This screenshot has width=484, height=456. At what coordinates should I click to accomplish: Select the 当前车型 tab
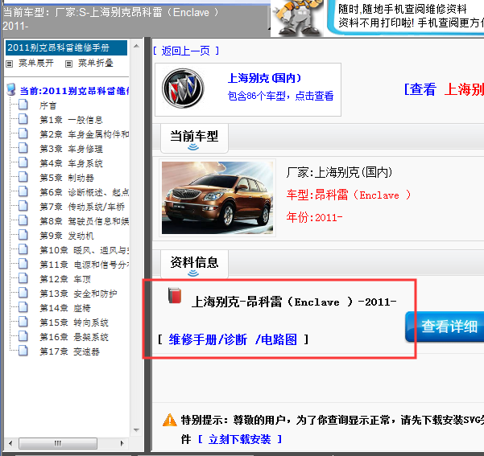194,138
